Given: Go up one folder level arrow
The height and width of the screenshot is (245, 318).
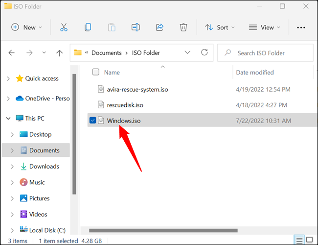Looking at the screenshot, I should point(59,53).
